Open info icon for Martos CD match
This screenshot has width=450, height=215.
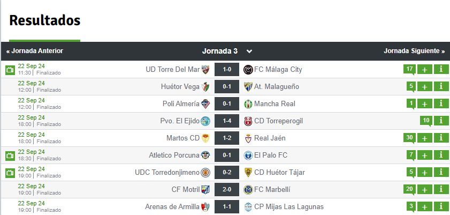pyautogui.click(x=441, y=138)
